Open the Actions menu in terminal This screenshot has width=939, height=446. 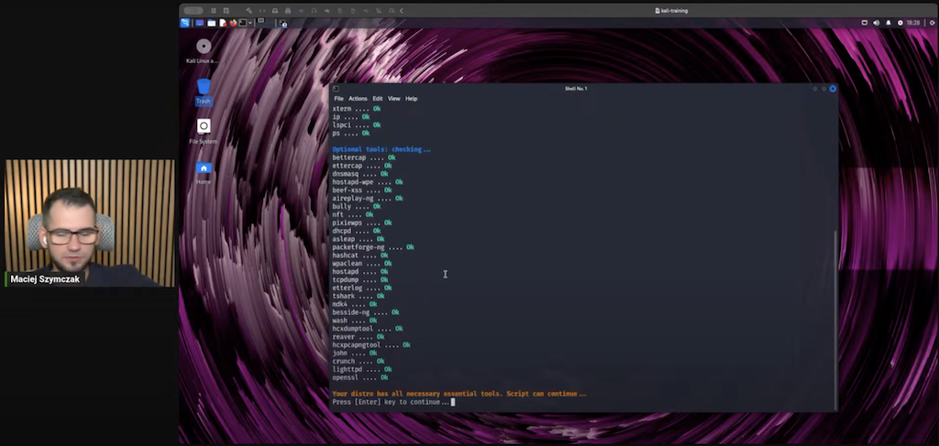click(358, 99)
